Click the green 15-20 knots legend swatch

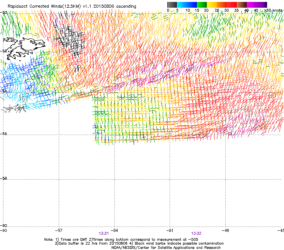(x=202, y=5)
